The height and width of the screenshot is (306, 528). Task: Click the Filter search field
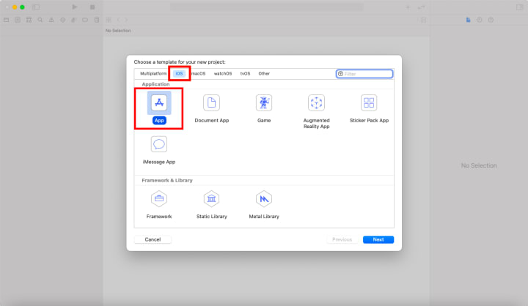(364, 74)
